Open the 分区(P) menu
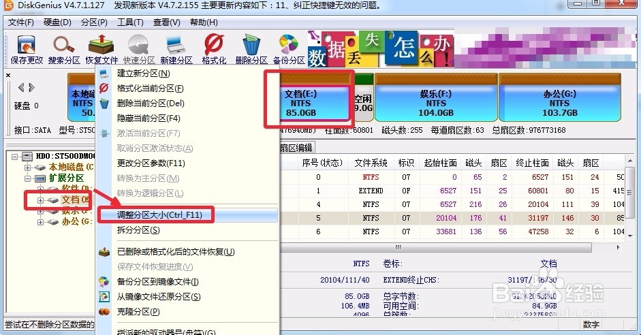 point(94,22)
